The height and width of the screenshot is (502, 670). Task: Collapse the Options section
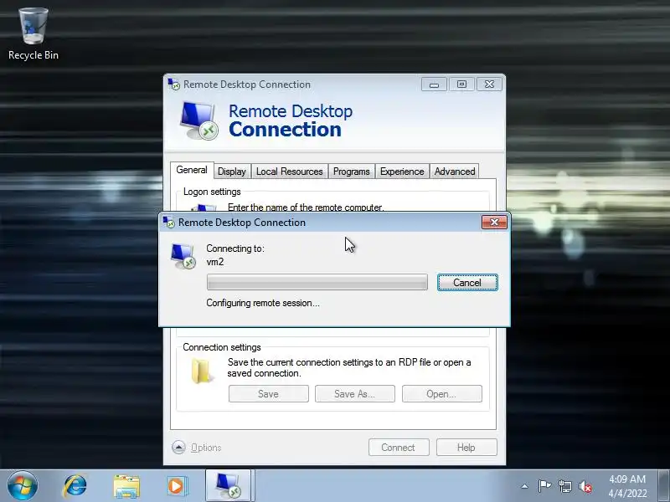(197, 448)
